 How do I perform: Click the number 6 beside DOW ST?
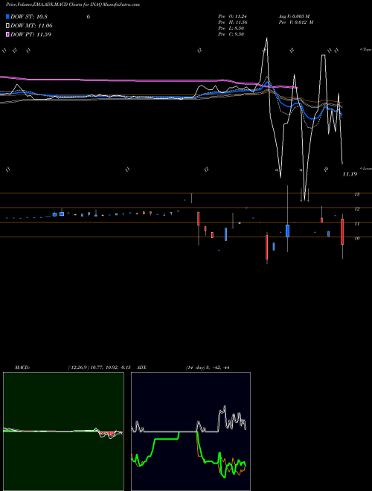pos(89,17)
